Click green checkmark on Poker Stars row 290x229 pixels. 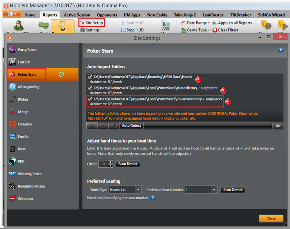[x=61, y=74]
